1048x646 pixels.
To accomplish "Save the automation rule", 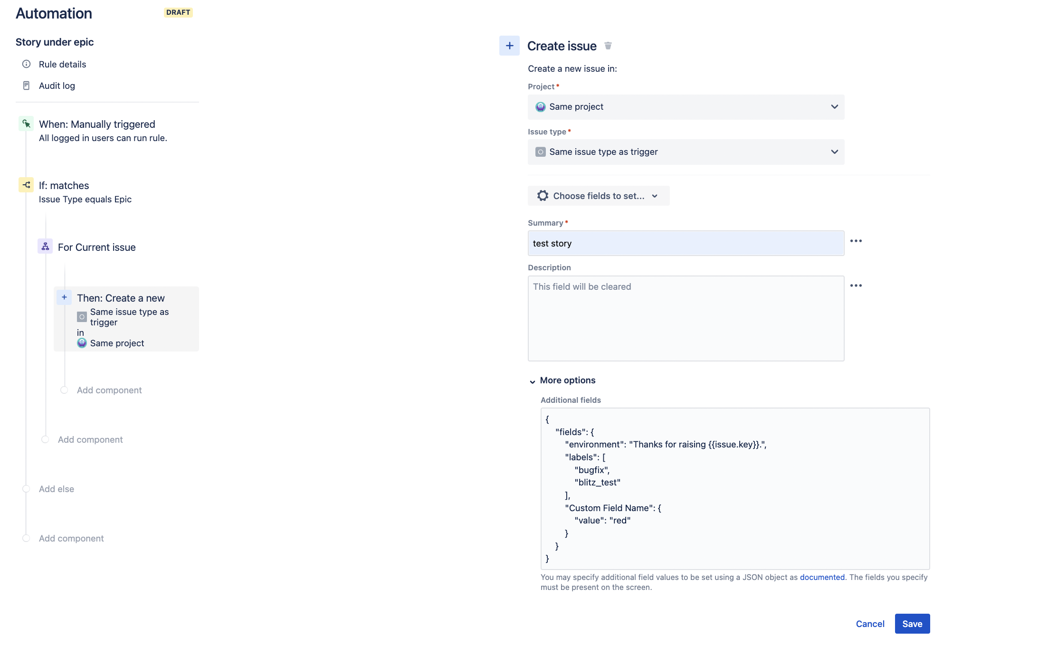I will click(912, 623).
